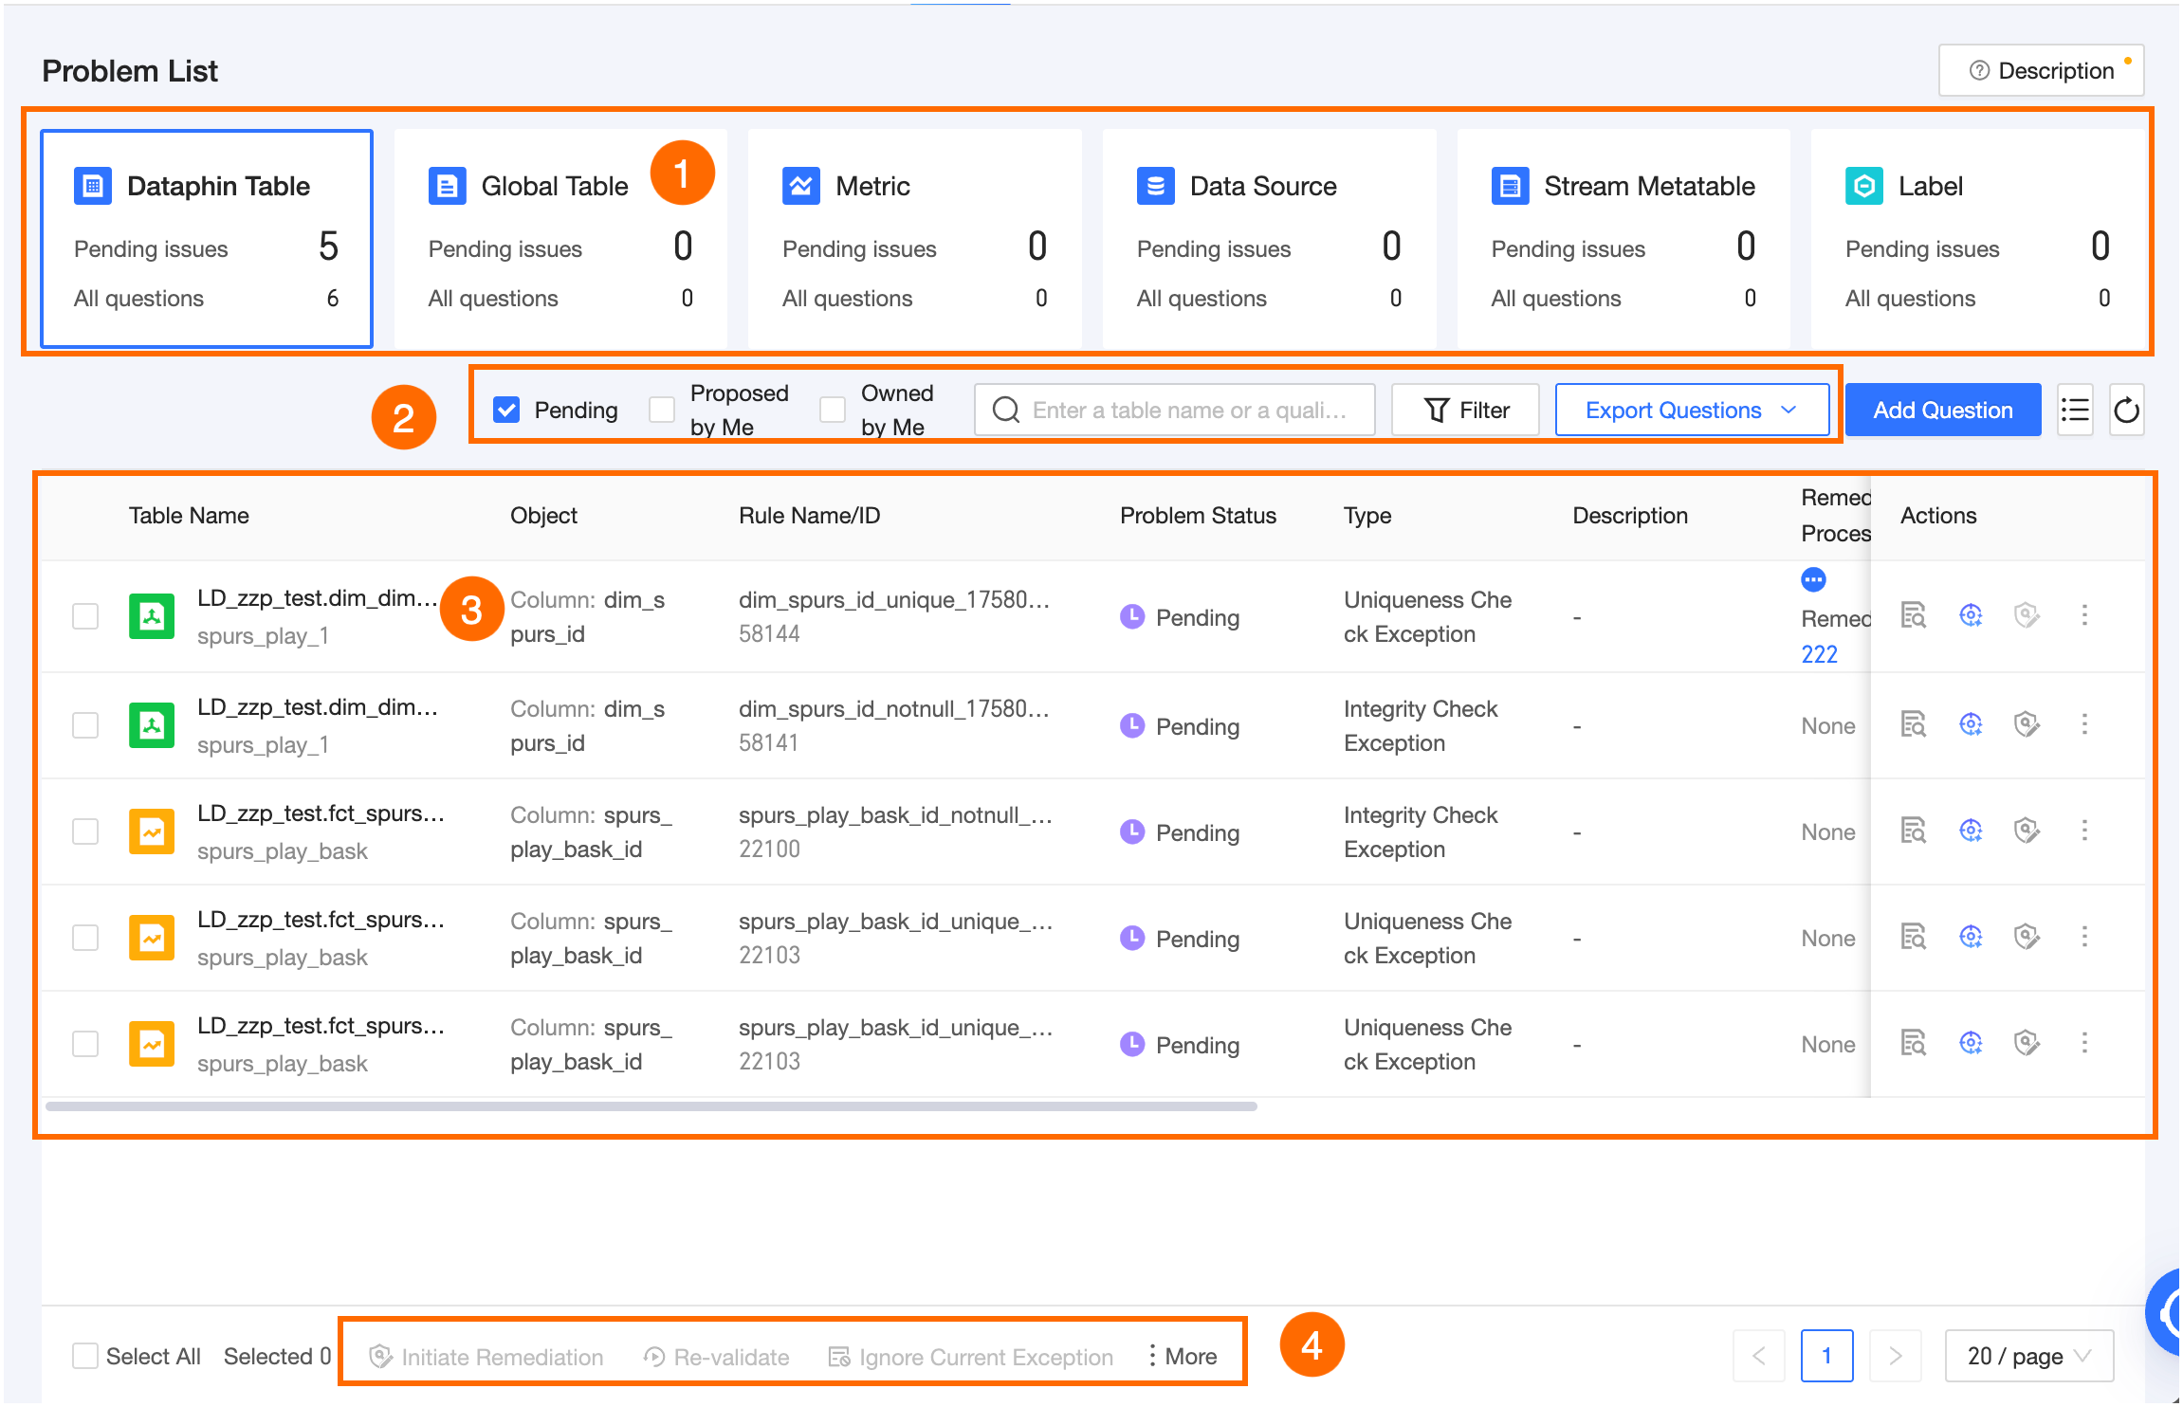Click the Add Question button
Image resolution: width=2183 pixels, height=1407 pixels.
click(1942, 411)
